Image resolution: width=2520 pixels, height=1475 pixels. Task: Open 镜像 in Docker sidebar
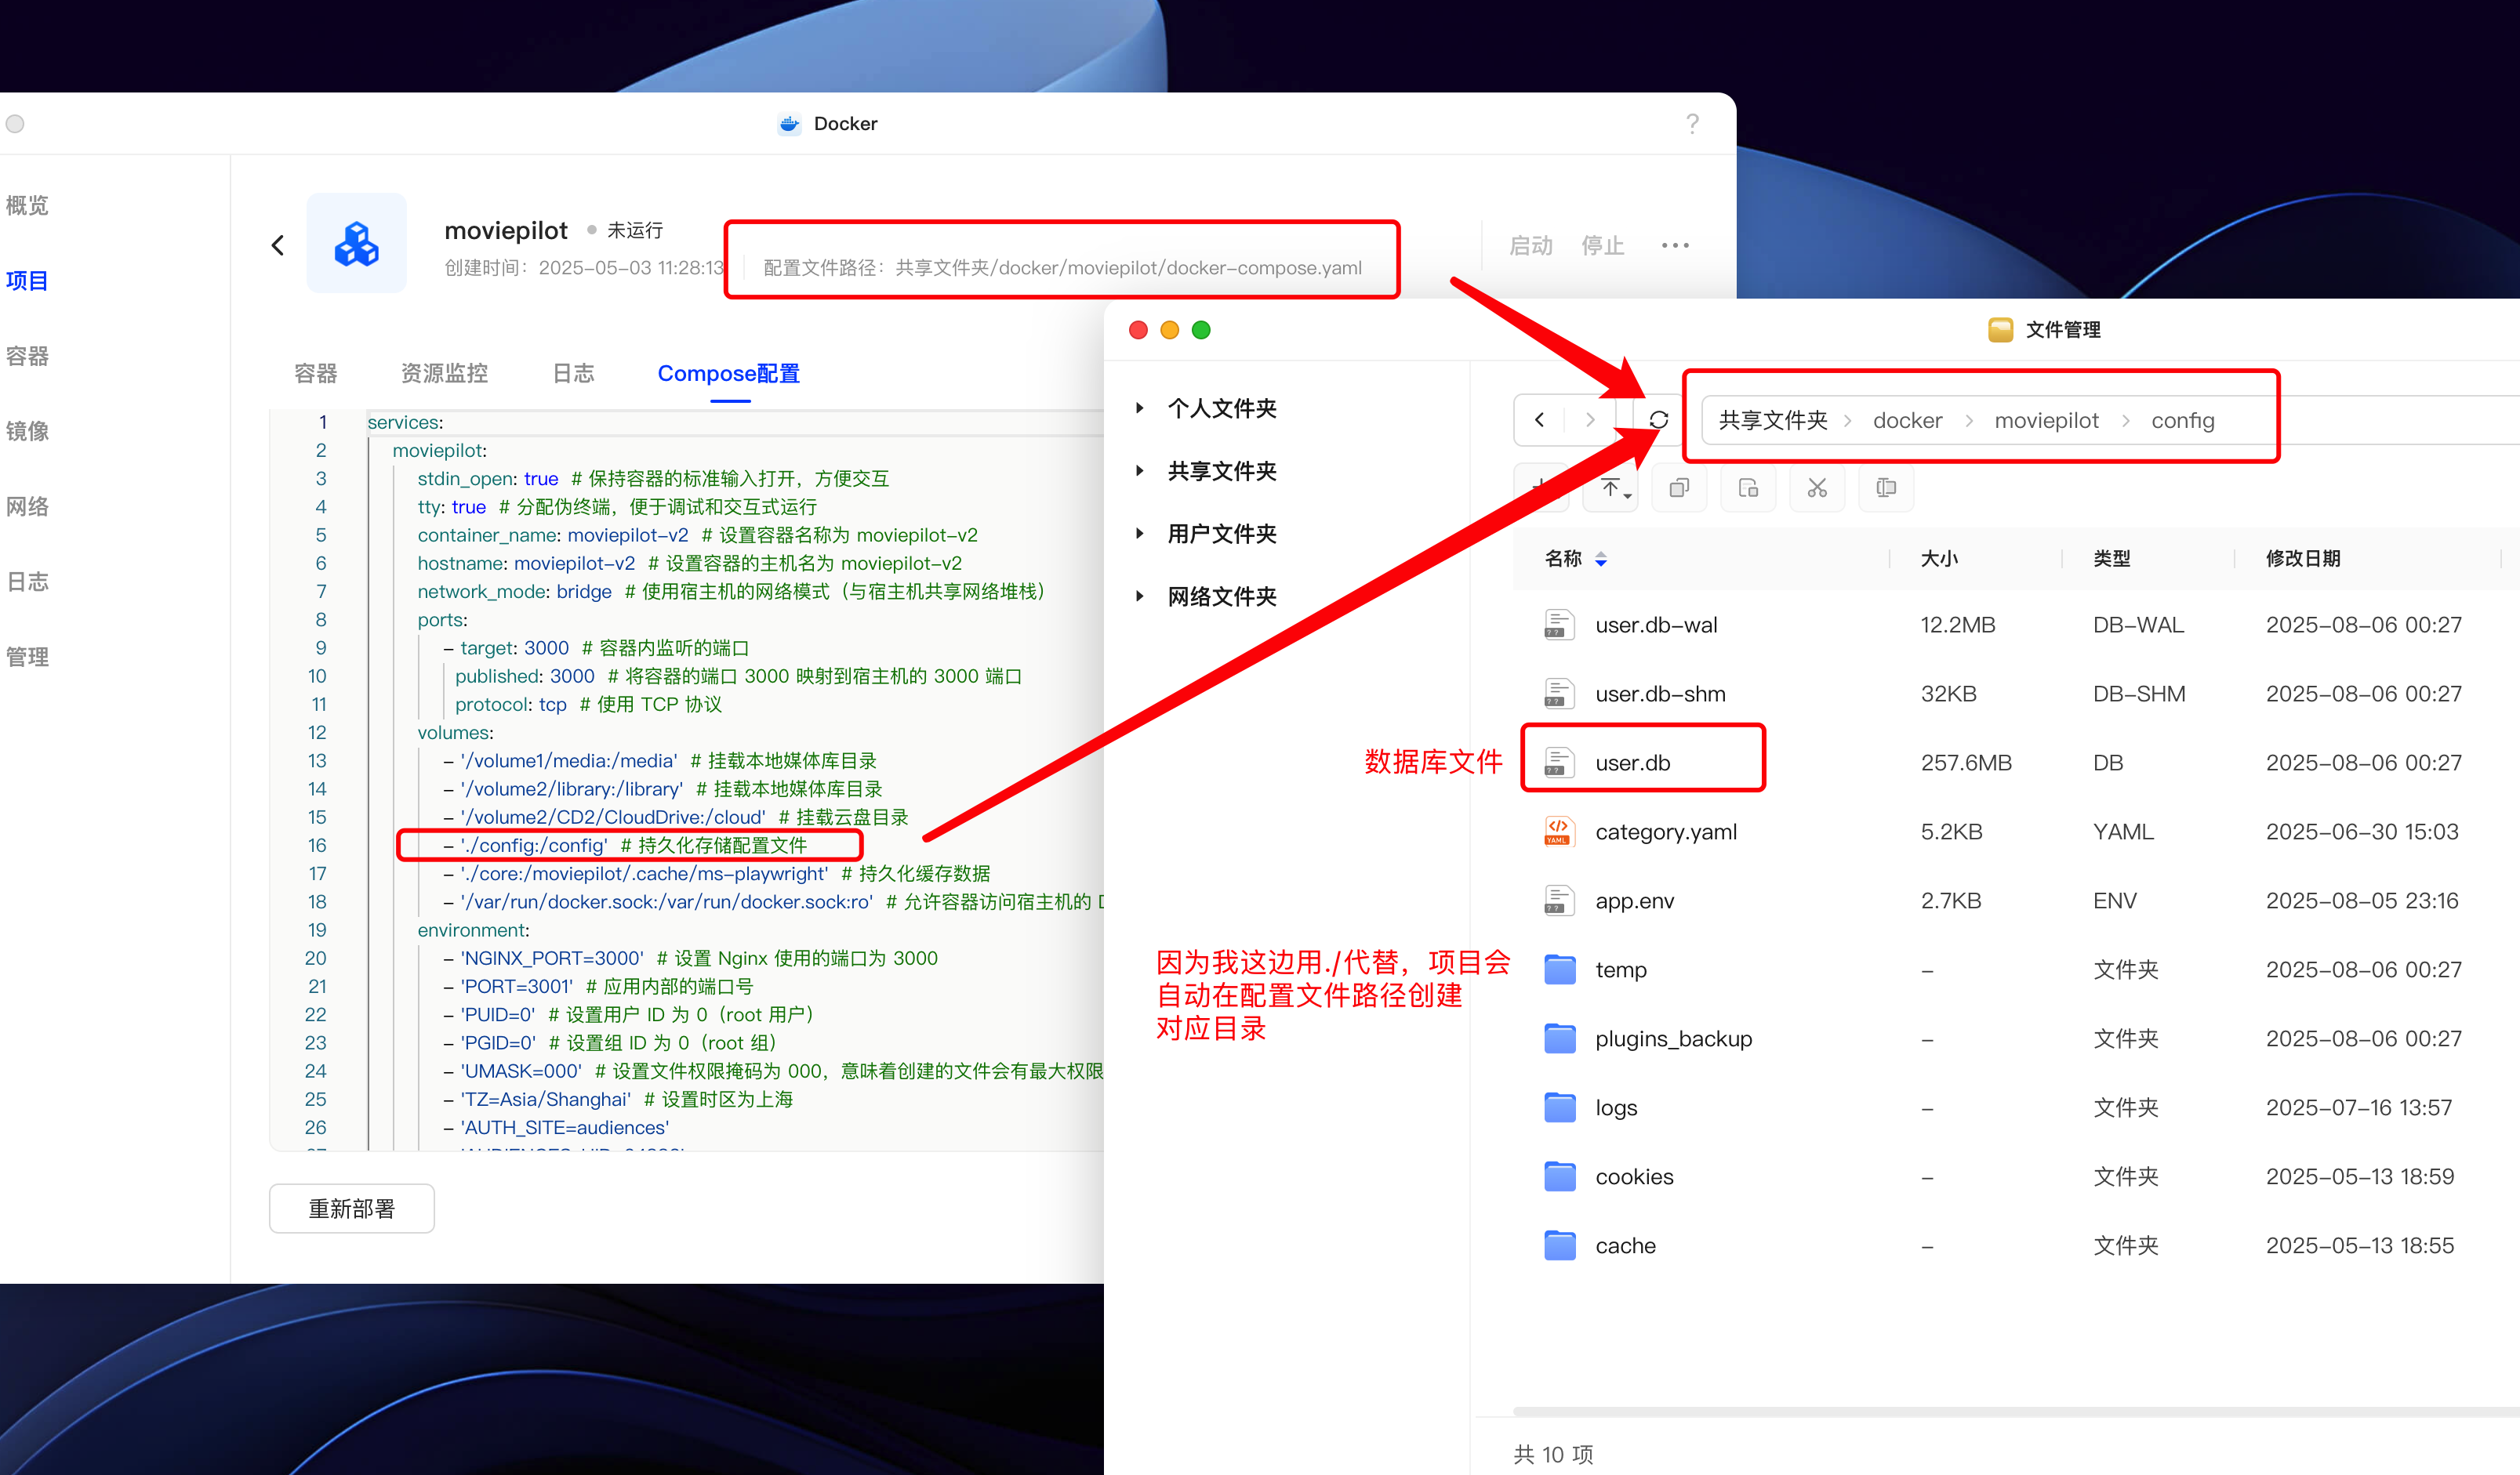(27, 431)
